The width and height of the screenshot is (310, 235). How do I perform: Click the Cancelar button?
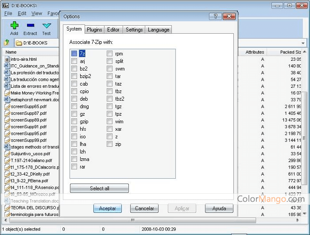144,208
